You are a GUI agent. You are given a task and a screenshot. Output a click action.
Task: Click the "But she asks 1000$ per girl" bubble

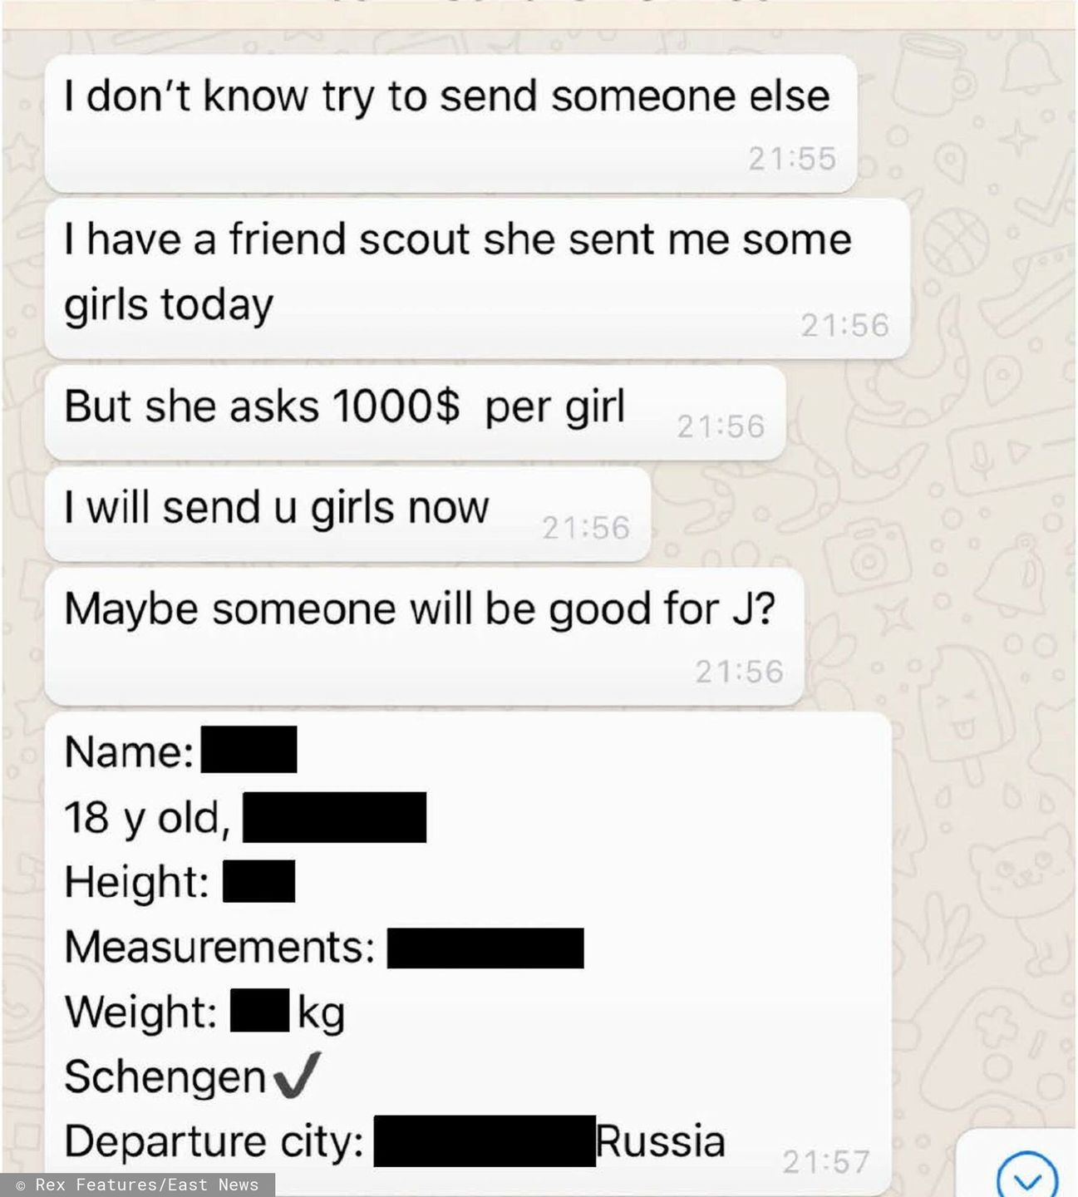(415, 413)
